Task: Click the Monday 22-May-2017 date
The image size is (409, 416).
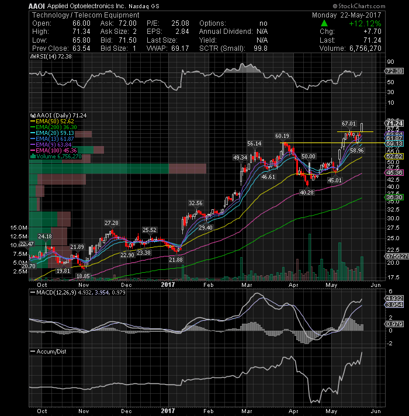Action: pyautogui.click(x=346, y=15)
